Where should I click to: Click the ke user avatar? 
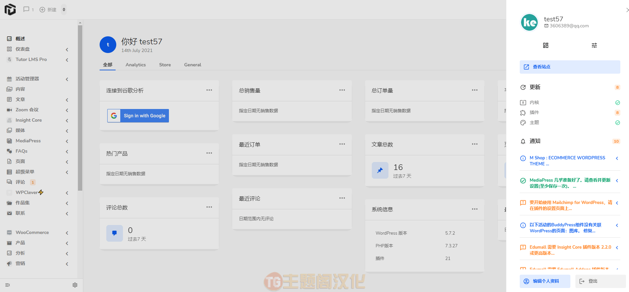[529, 22]
